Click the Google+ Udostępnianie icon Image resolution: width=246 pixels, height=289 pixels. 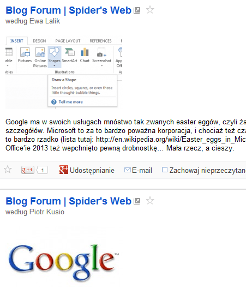coord(64,170)
